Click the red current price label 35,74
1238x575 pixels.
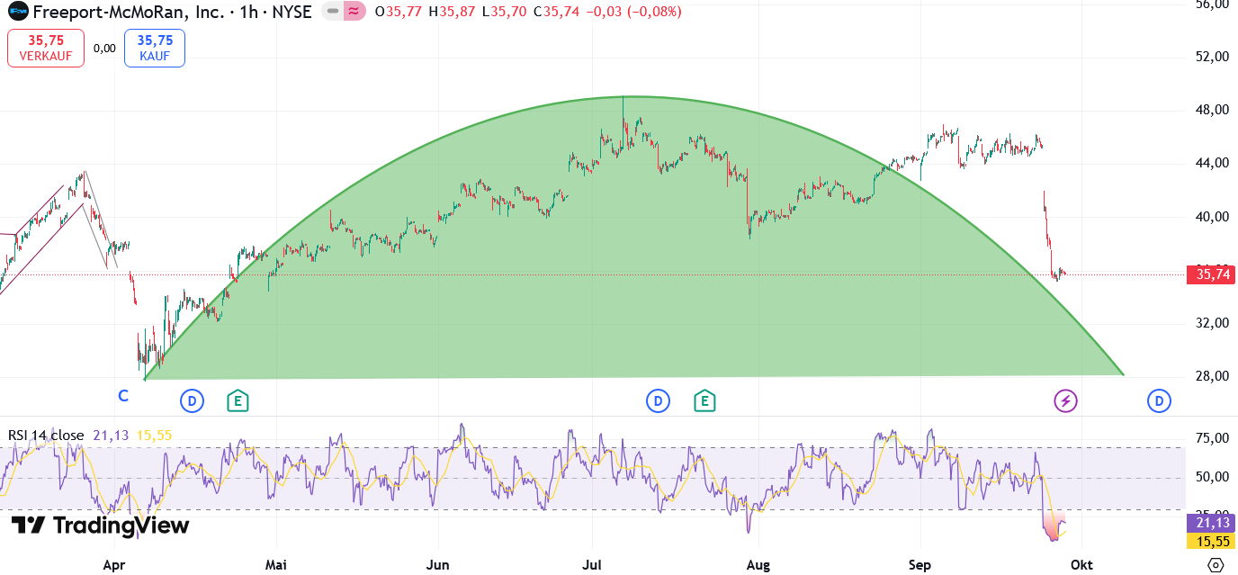(1211, 274)
